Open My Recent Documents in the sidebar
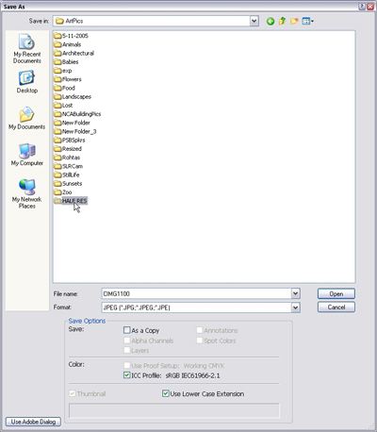The height and width of the screenshot is (432, 377). (27, 49)
